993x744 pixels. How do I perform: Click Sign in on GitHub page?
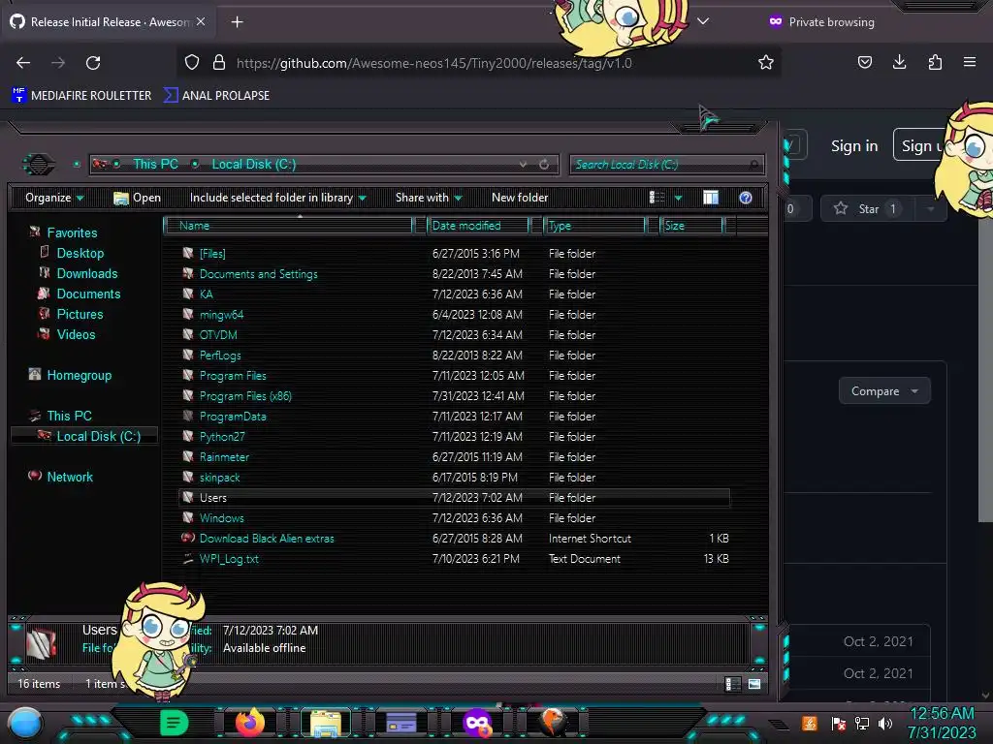[854, 146]
